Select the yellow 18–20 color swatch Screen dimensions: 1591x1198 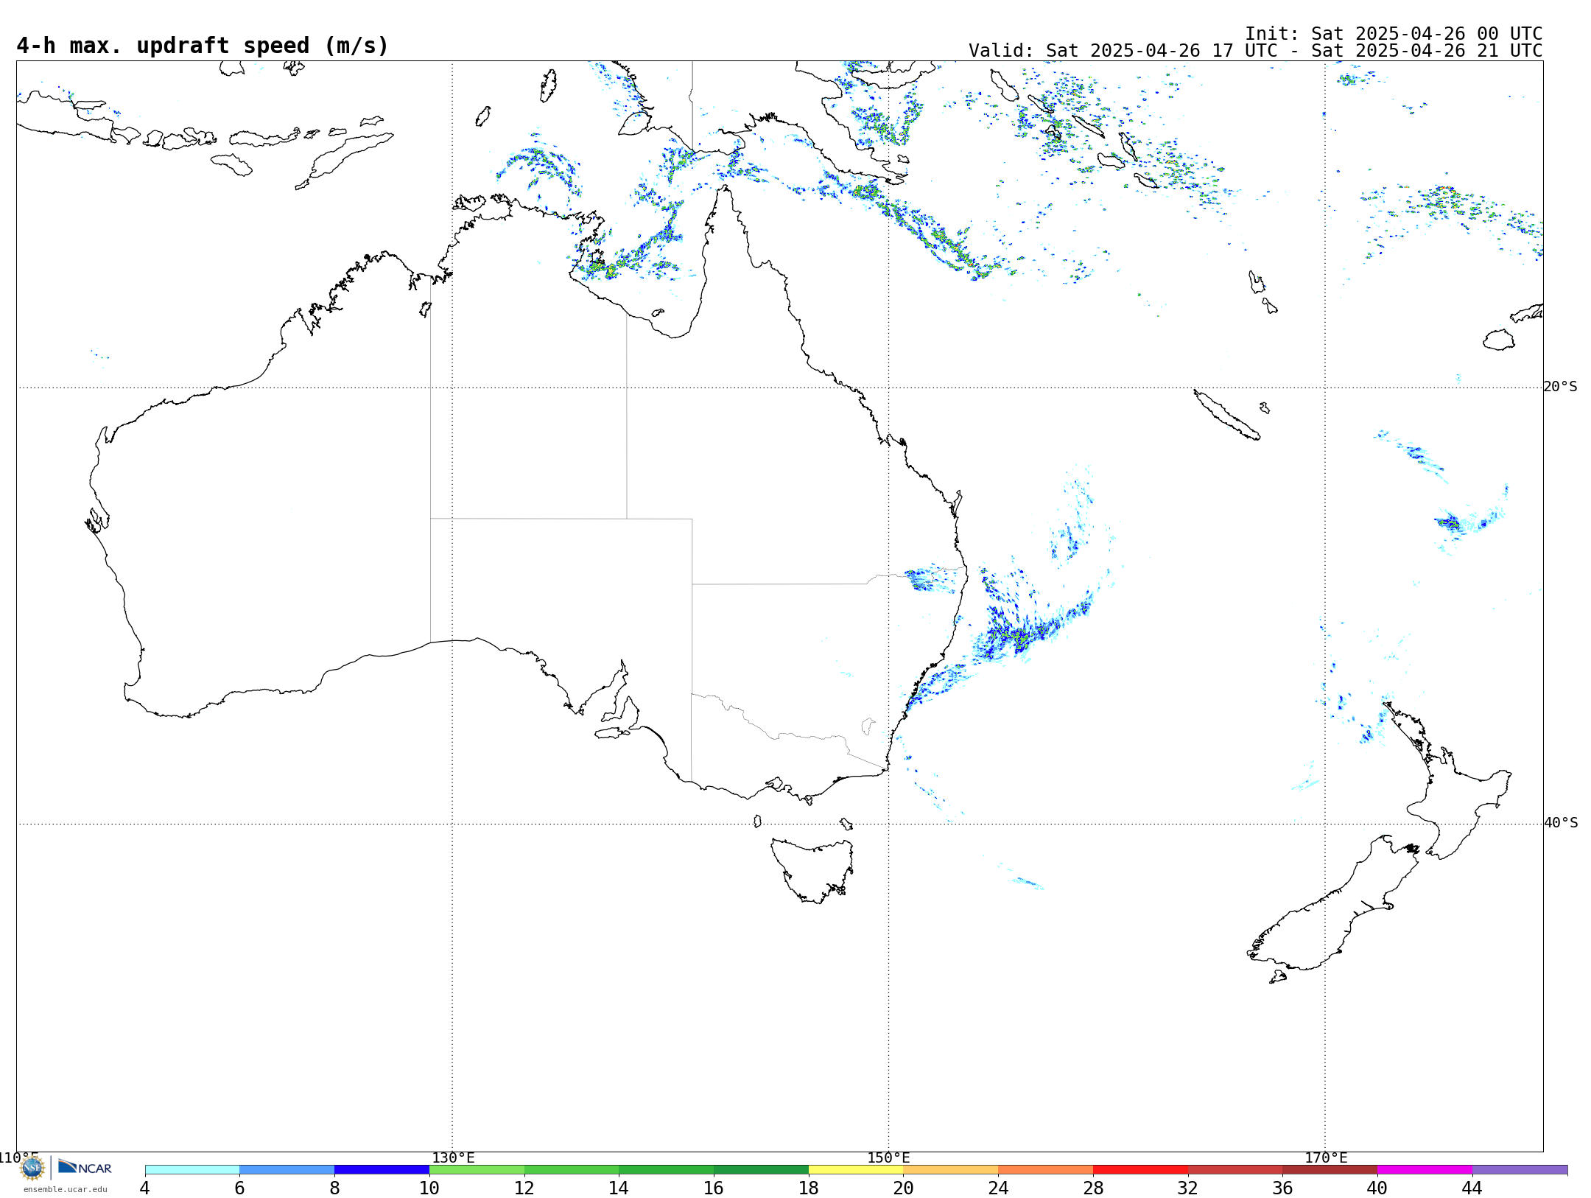856,1170
